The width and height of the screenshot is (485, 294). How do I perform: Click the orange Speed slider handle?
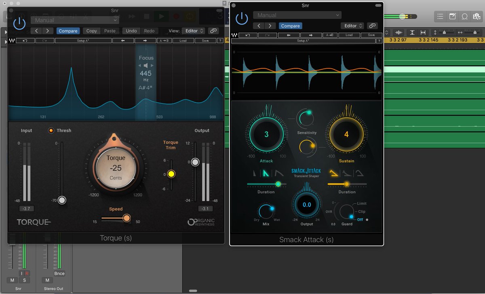click(x=127, y=218)
